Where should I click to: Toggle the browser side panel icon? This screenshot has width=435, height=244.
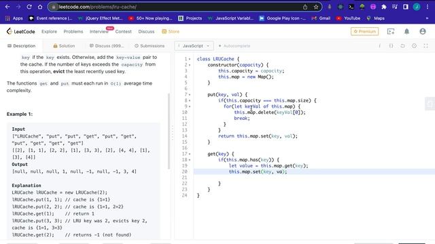click(x=406, y=7)
